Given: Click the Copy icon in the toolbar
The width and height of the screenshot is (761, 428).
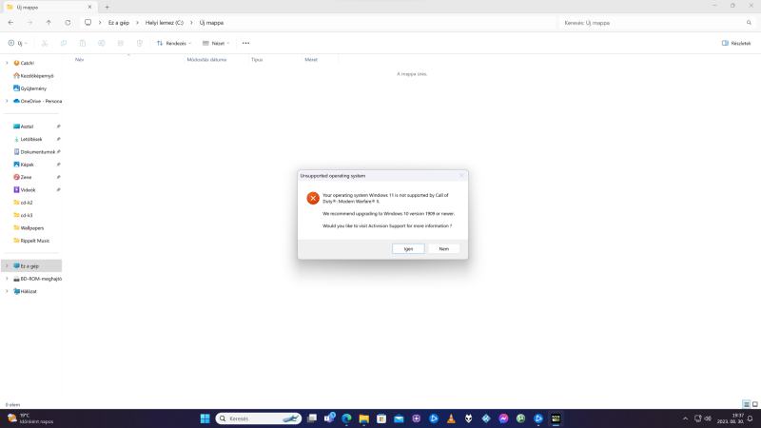Looking at the screenshot, I should point(64,43).
